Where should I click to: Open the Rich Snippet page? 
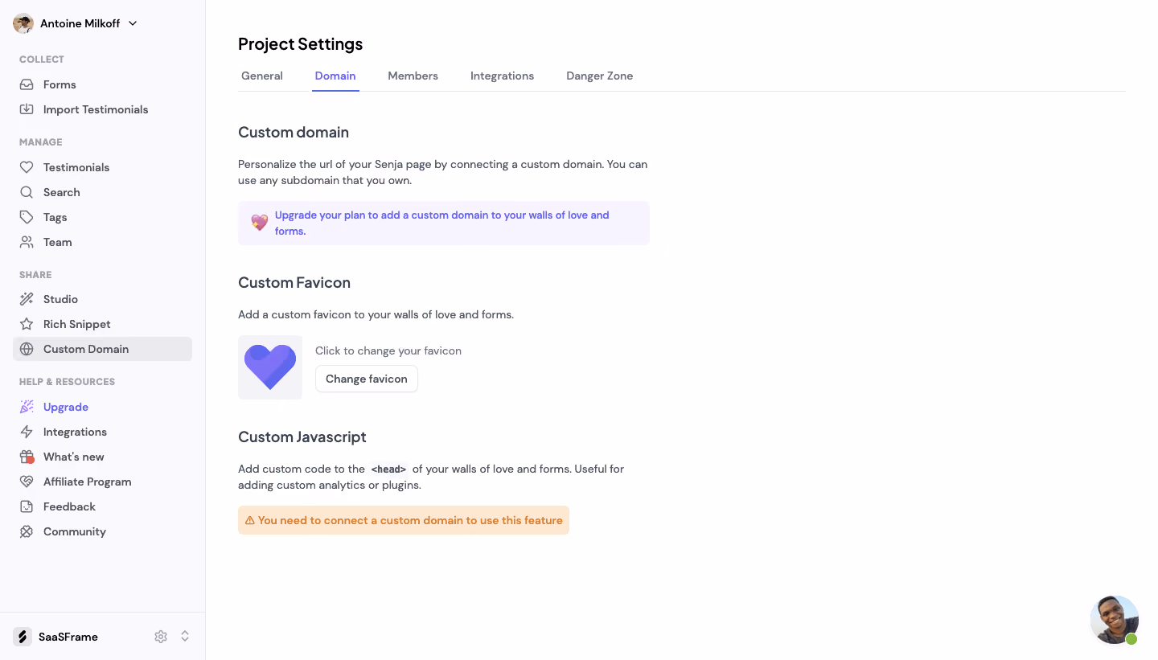(102, 324)
